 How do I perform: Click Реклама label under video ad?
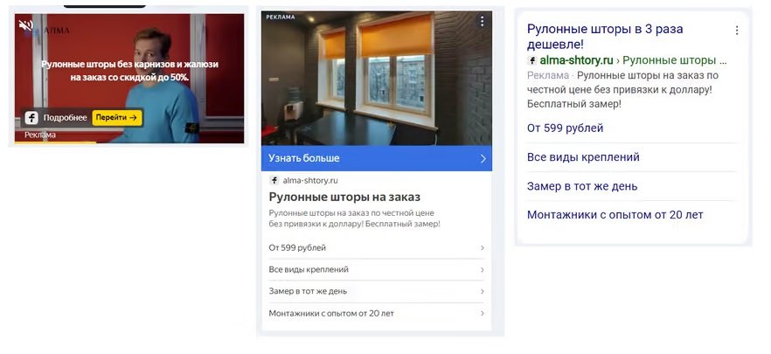point(40,135)
